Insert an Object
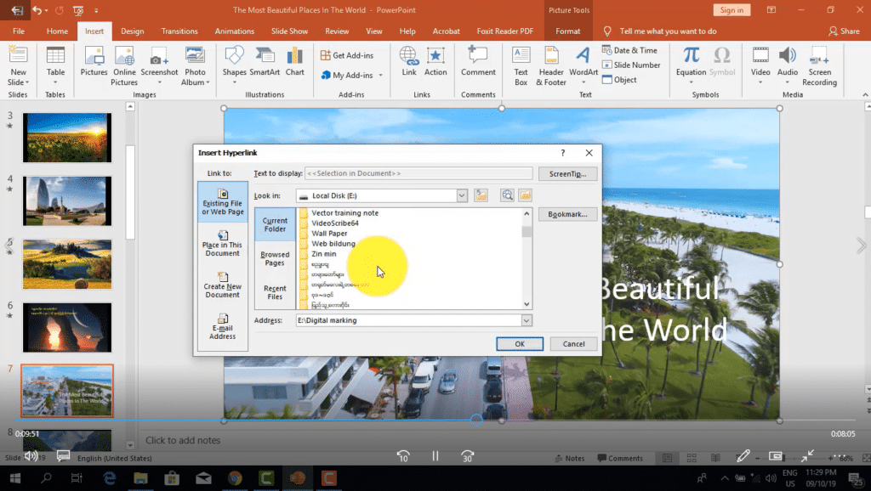 click(620, 80)
